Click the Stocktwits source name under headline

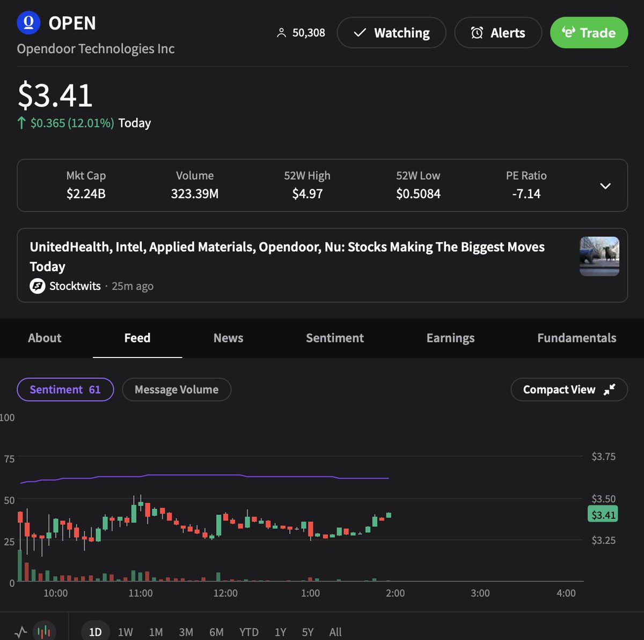click(75, 286)
